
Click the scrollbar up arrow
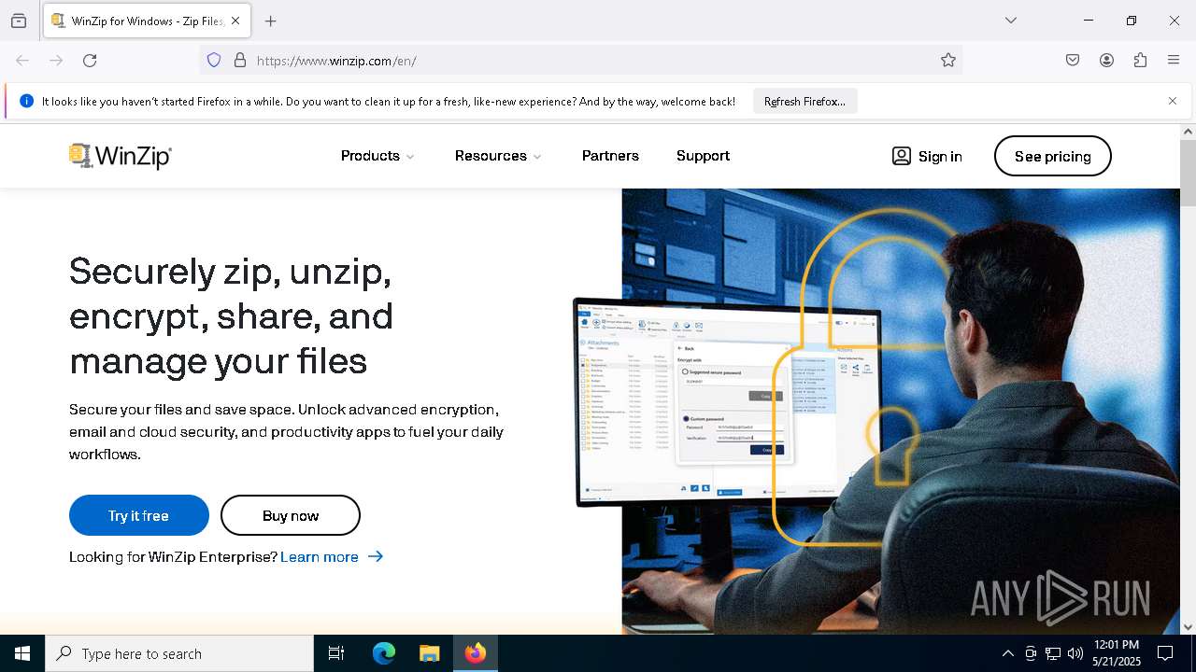pos(1188,132)
